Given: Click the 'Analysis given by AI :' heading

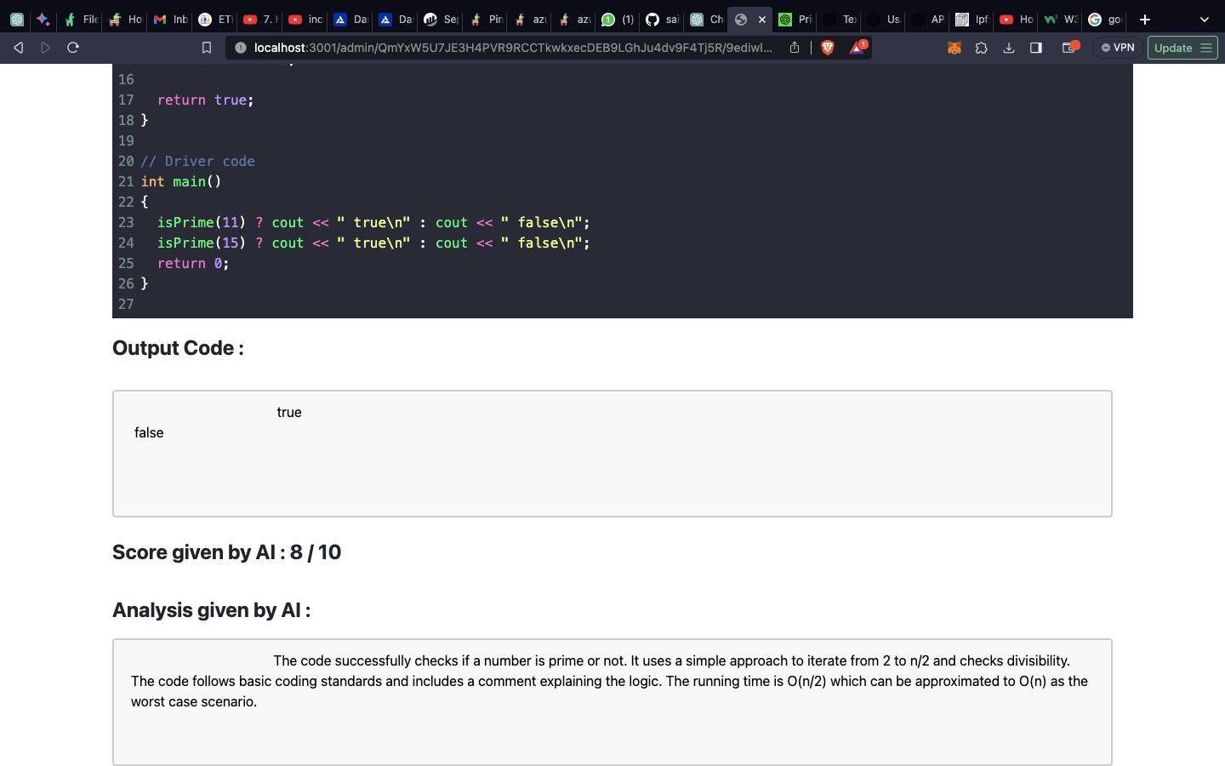Looking at the screenshot, I should click(211, 610).
